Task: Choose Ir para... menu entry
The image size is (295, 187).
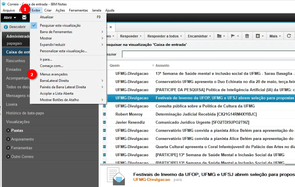Action: coord(68,60)
